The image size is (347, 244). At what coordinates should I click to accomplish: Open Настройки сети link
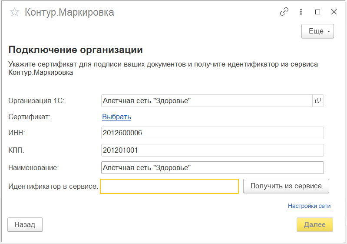point(309,206)
